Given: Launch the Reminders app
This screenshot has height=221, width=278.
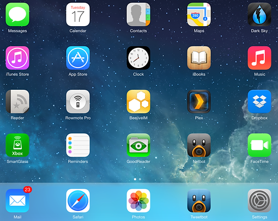Looking at the screenshot, I should 78,145.
